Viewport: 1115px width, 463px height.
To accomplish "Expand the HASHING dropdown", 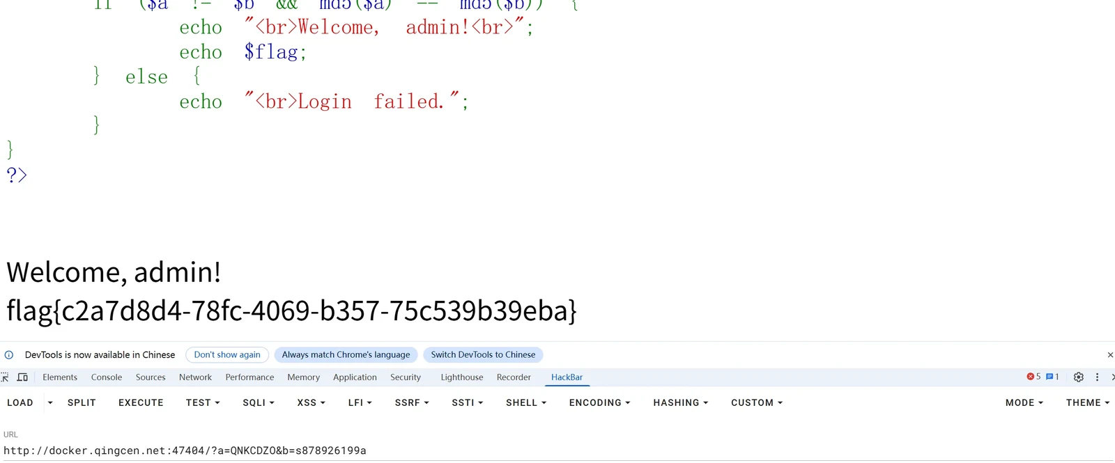I will (680, 403).
